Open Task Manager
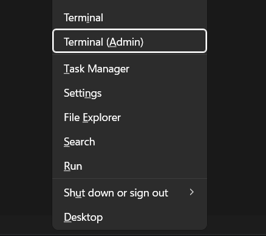The width and height of the screenshot is (266, 236). click(x=129, y=69)
